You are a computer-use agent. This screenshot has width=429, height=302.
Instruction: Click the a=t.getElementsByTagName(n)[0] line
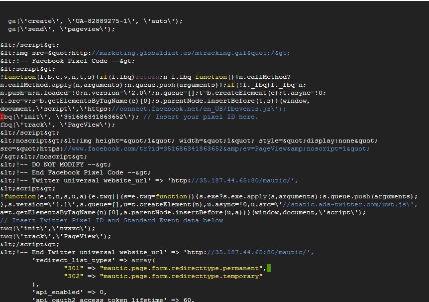183,212
